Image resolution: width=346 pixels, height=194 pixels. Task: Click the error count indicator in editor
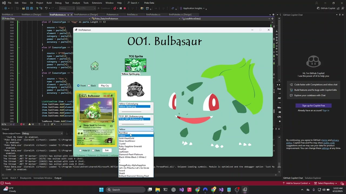tap(22, 124)
